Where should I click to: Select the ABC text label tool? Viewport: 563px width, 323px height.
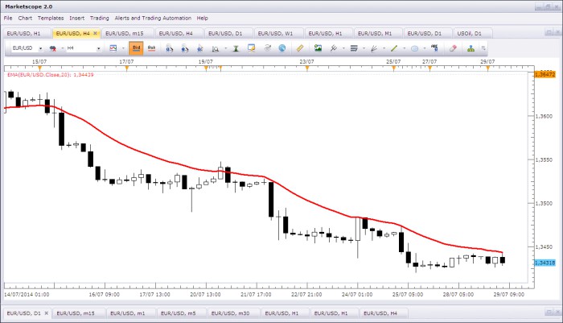click(434, 48)
